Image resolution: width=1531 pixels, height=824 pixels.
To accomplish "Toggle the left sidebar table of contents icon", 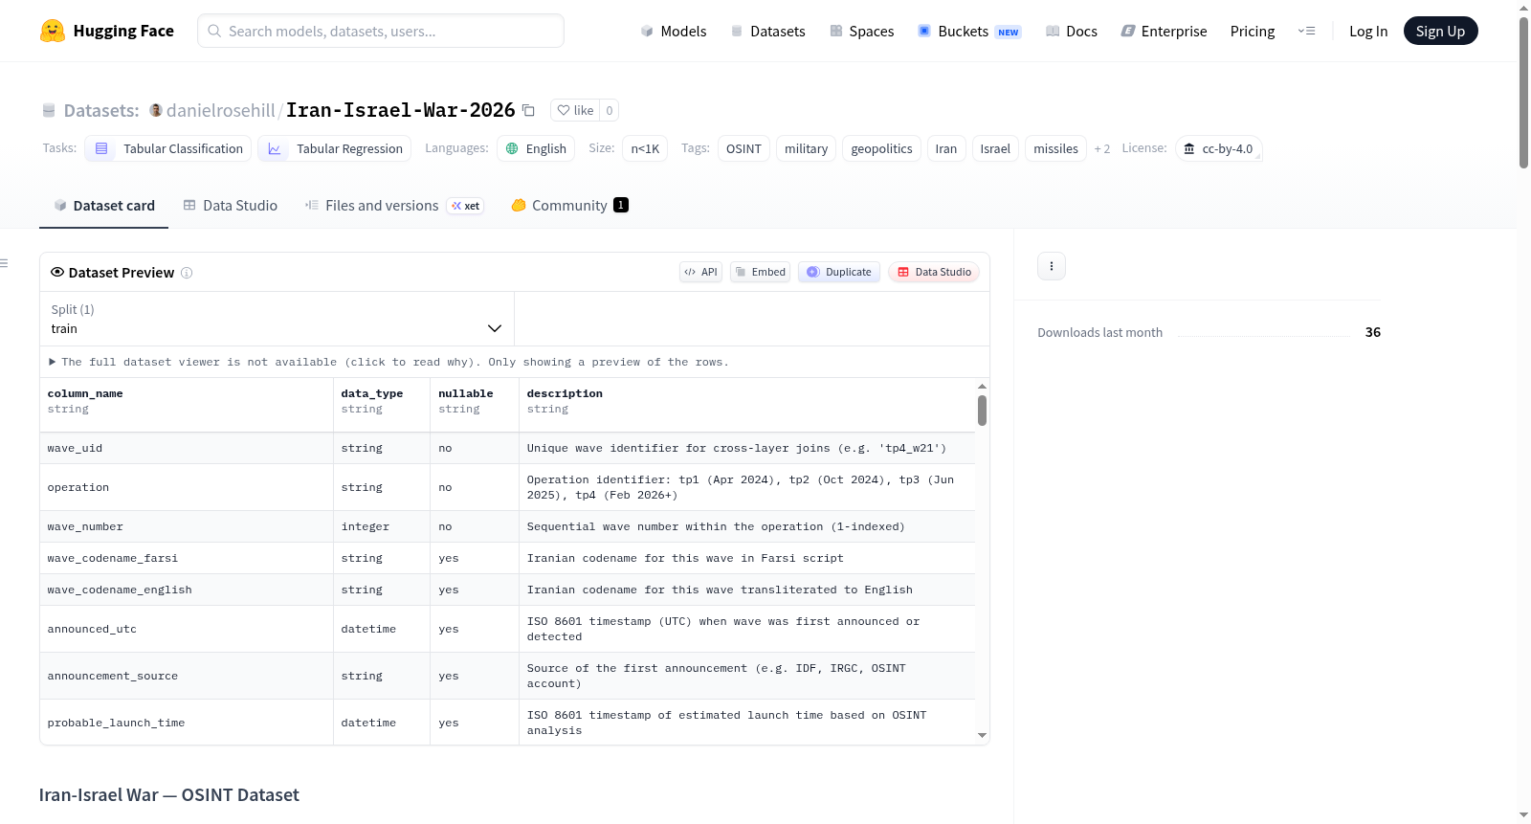I will point(5,263).
